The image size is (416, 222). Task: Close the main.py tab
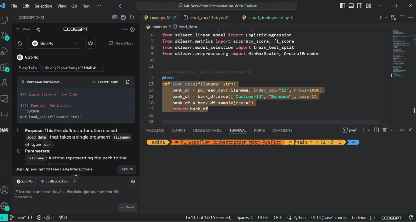point(175,17)
